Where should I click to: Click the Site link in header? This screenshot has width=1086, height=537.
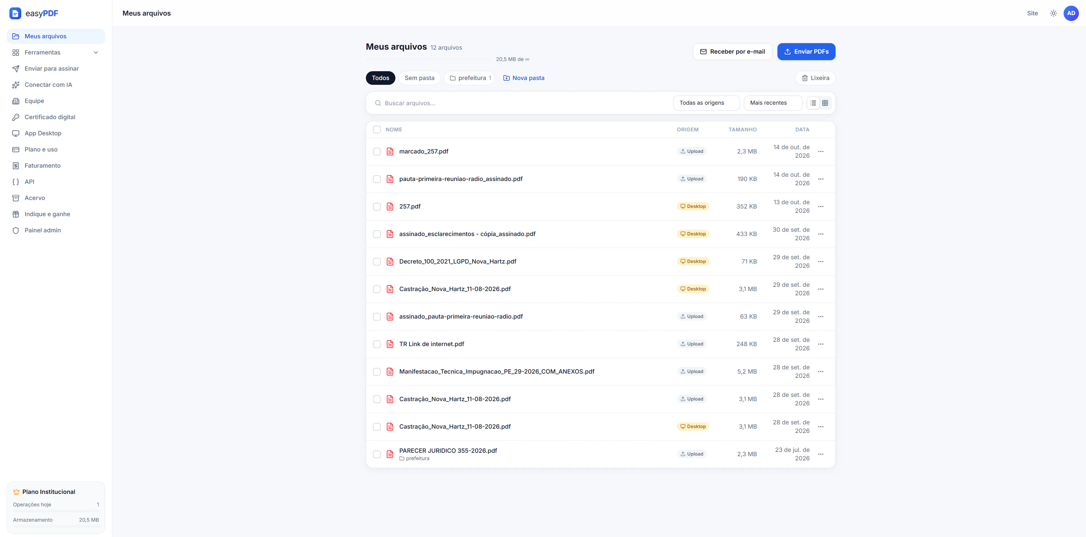tap(1032, 14)
